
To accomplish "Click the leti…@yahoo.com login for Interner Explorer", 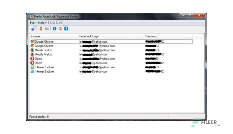I will [x=93, y=72].
